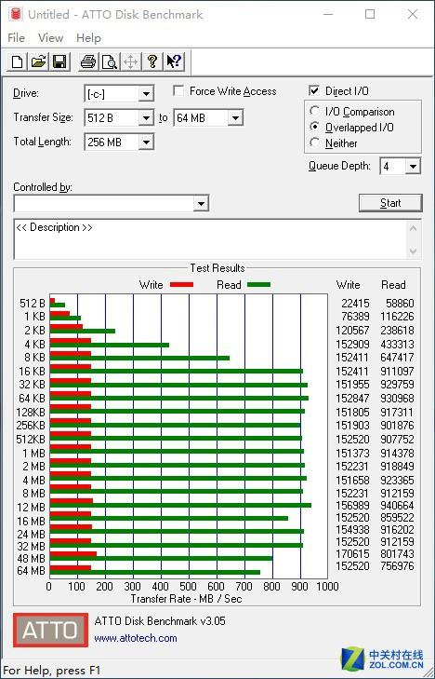Click the 48 MB red write bar

[x=73, y=554]
